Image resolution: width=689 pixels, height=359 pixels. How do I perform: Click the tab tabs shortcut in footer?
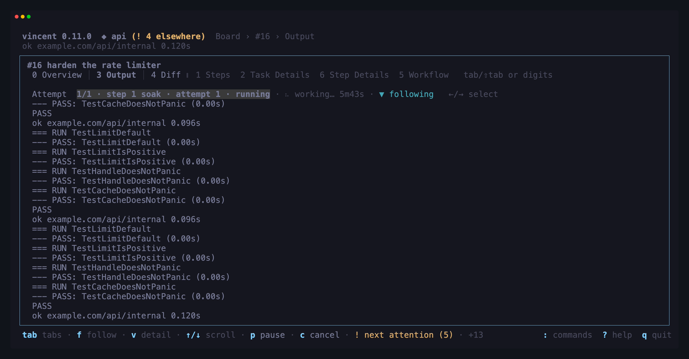(42, 335)
